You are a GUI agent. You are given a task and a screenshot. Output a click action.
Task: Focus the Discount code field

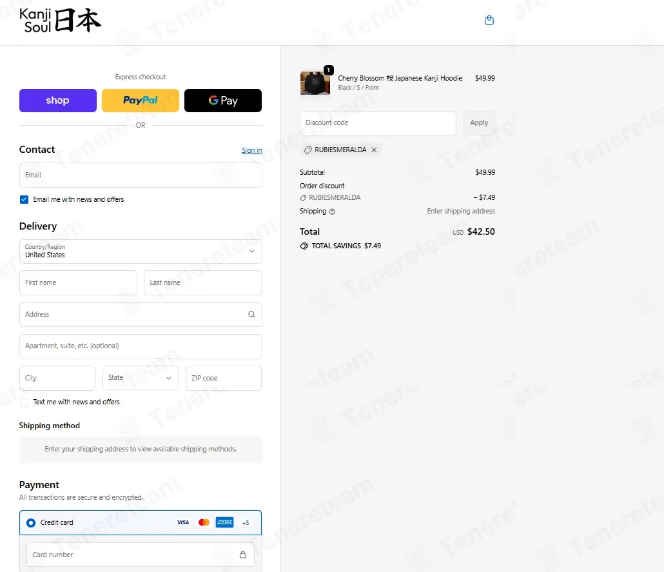(x=378, y=123)
